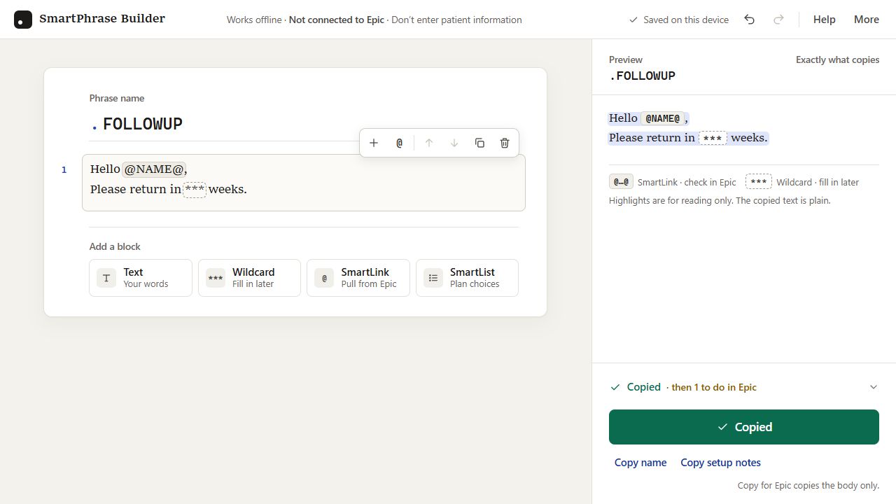Click the 'Wildcard · fill in later' legend
The width and height of the screenshot is (896, 504).
click(x=802, y=182)
